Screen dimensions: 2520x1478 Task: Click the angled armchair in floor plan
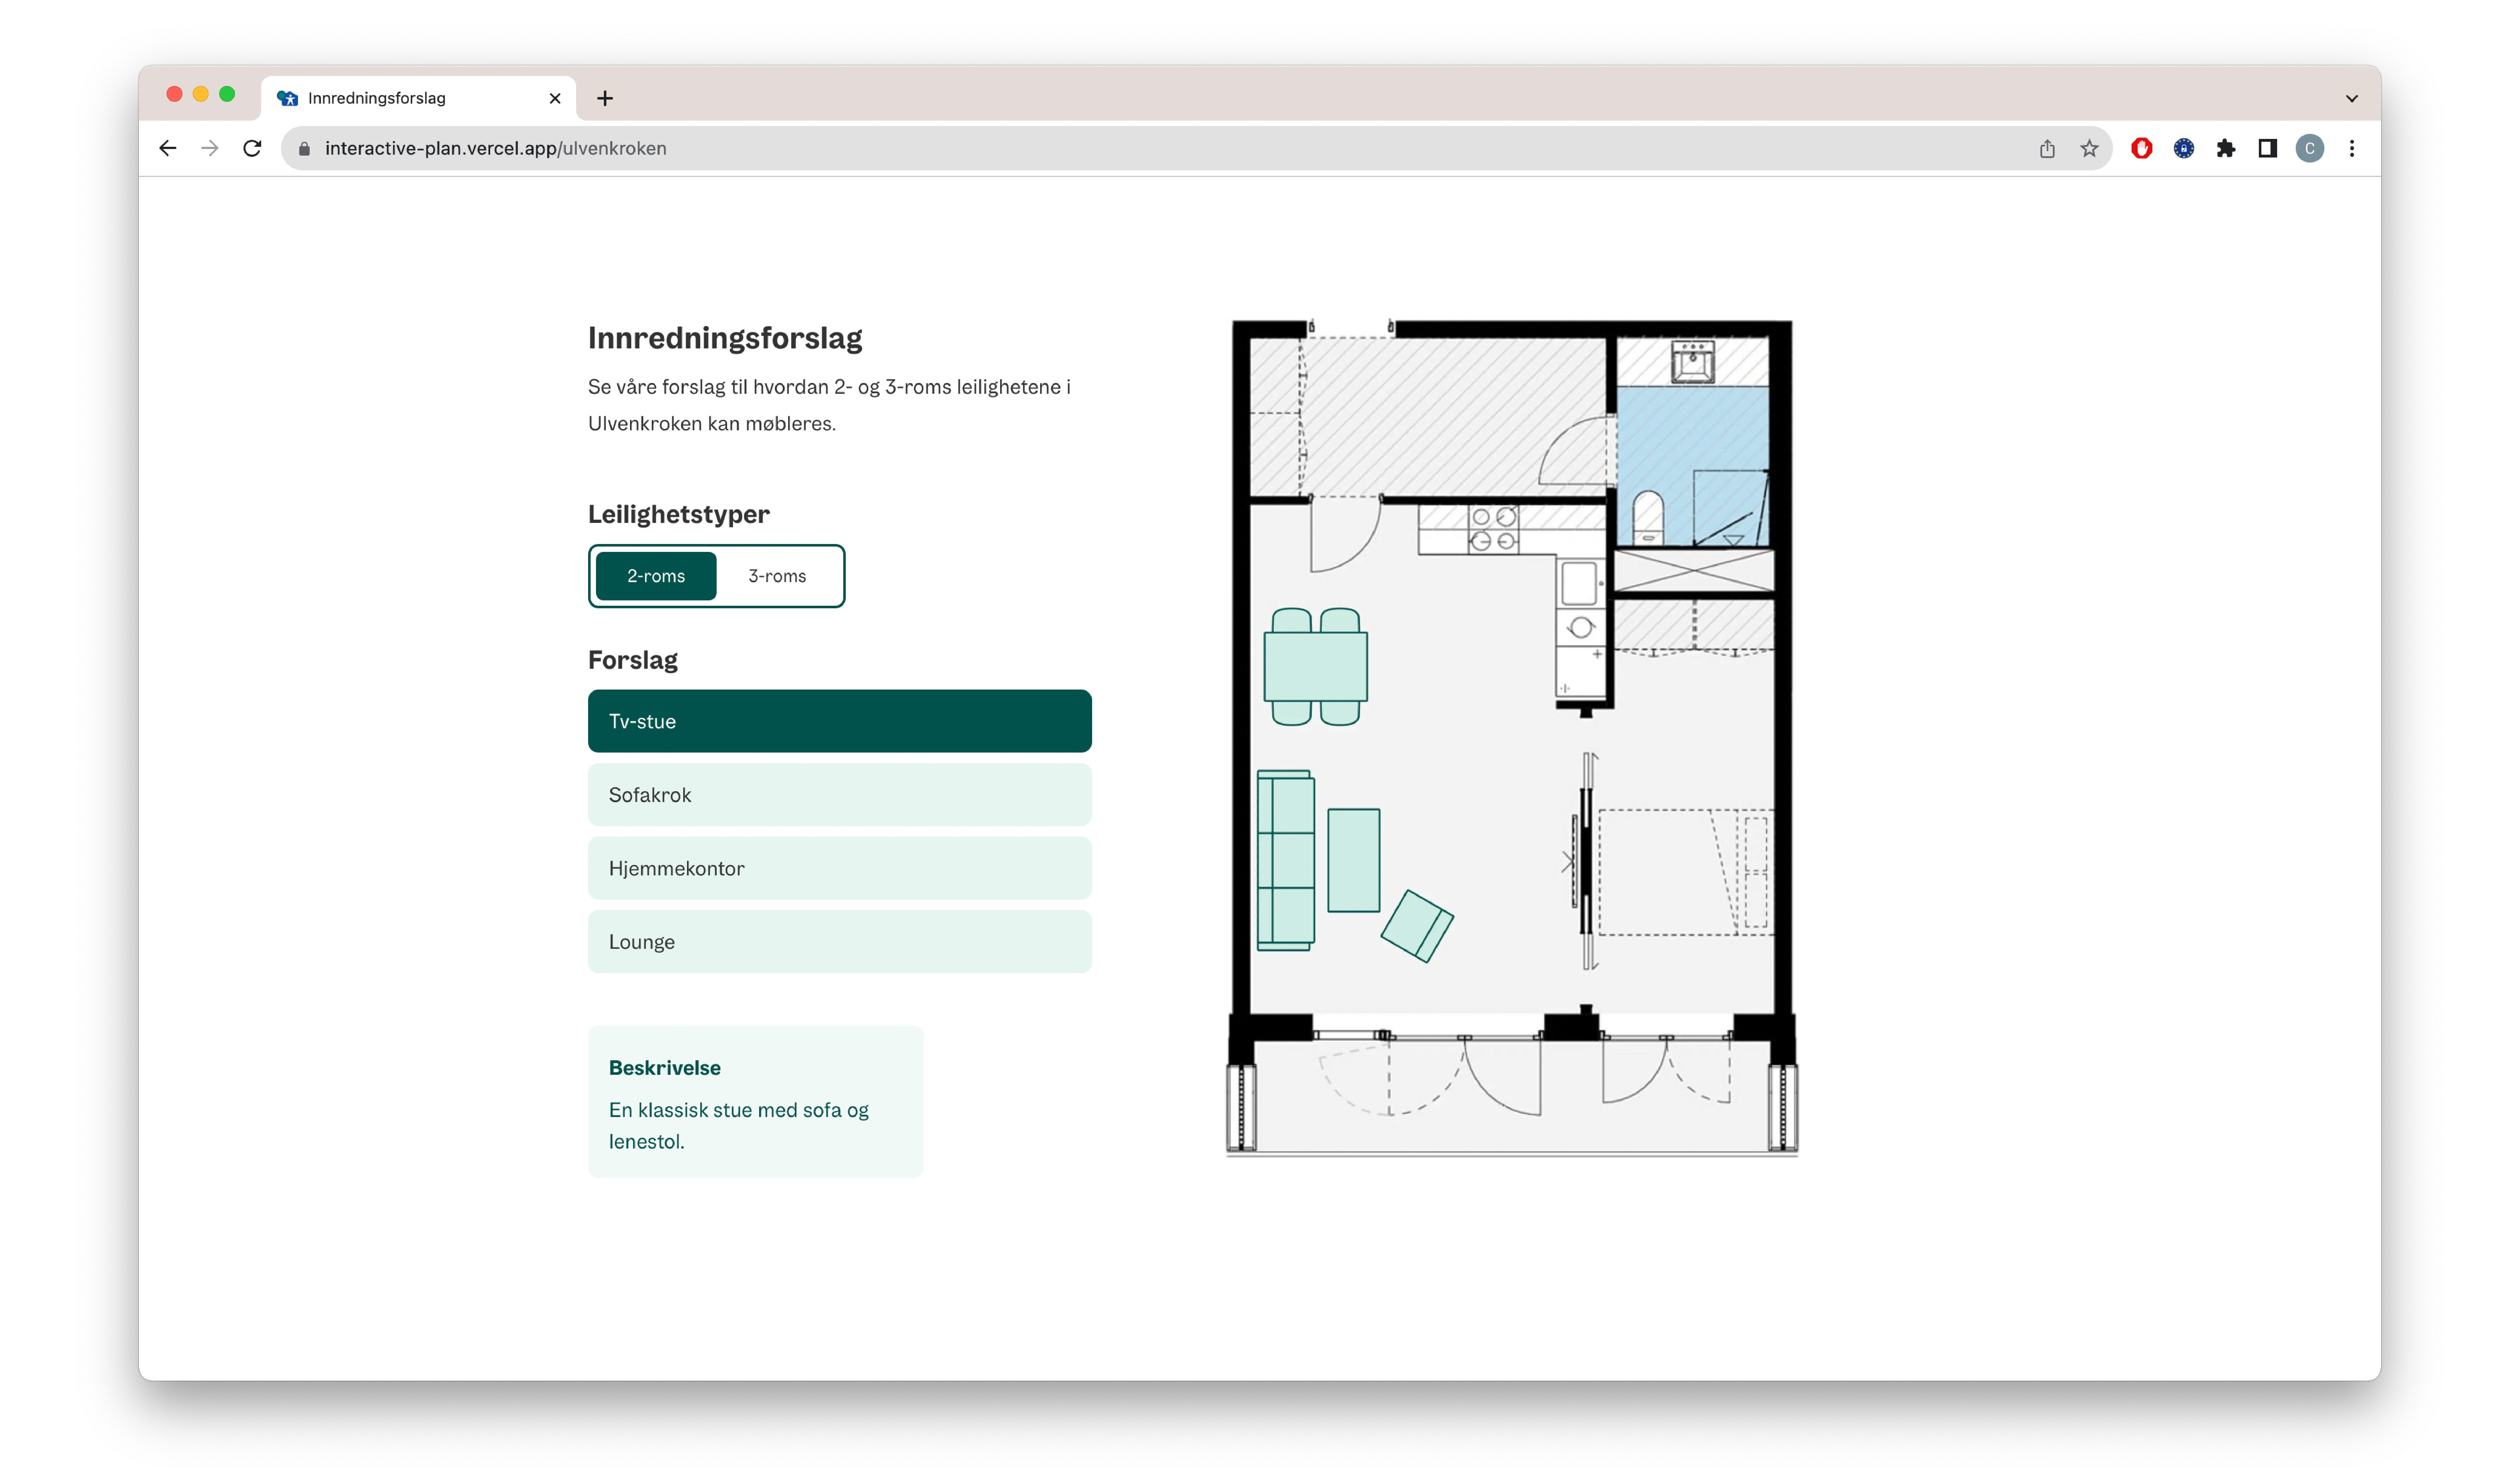[x=1417, y=926]
